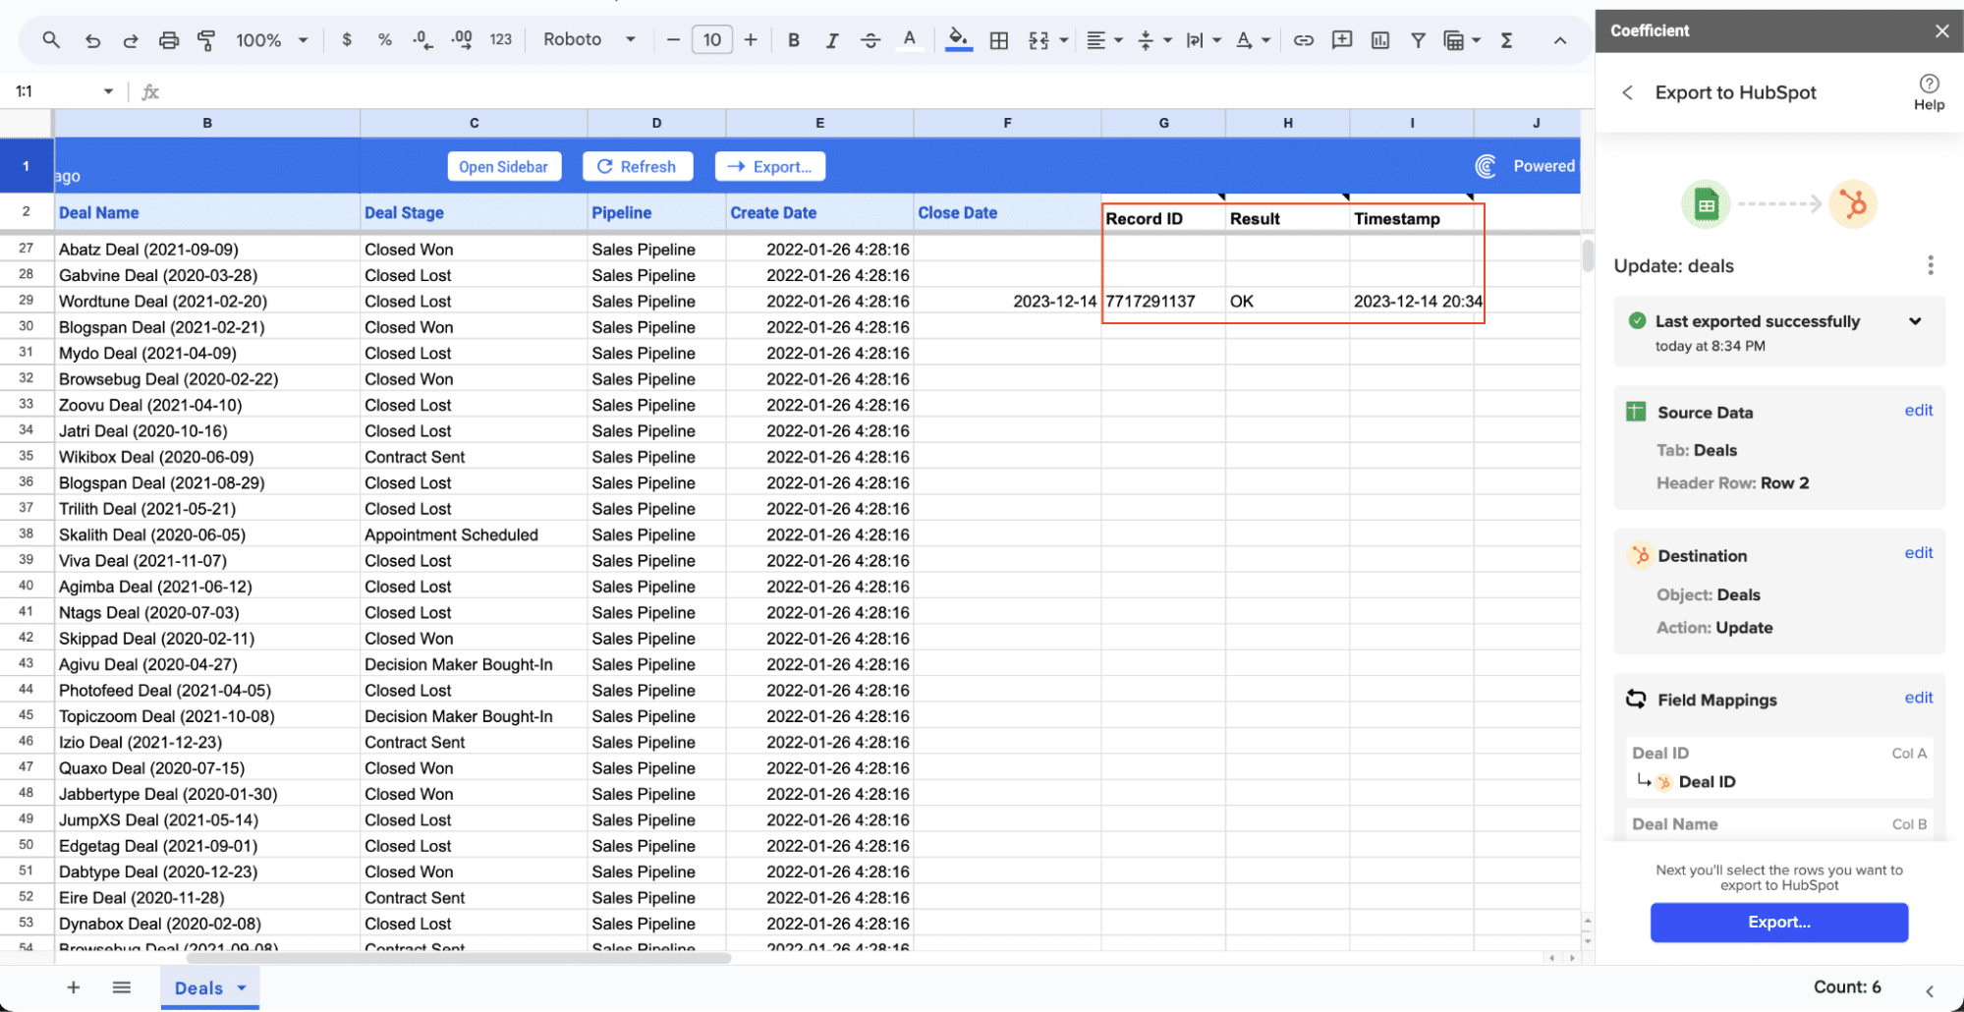Add a new sheet
This screenshot has height=1012, width=1964.
[x=74, y=987]
